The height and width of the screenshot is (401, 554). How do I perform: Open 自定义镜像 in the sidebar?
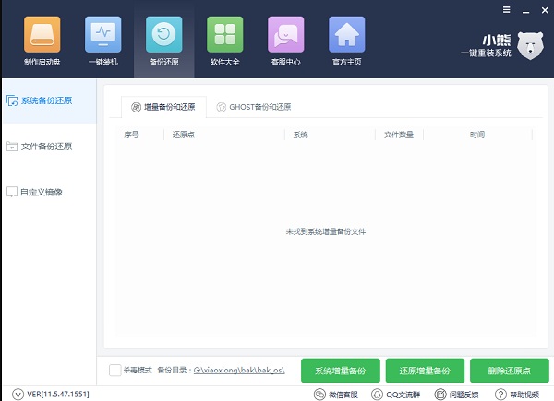tap(42, 192)
